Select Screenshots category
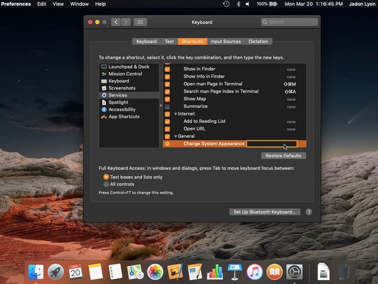Screen dimensions: 378x284 pos(129,88)
